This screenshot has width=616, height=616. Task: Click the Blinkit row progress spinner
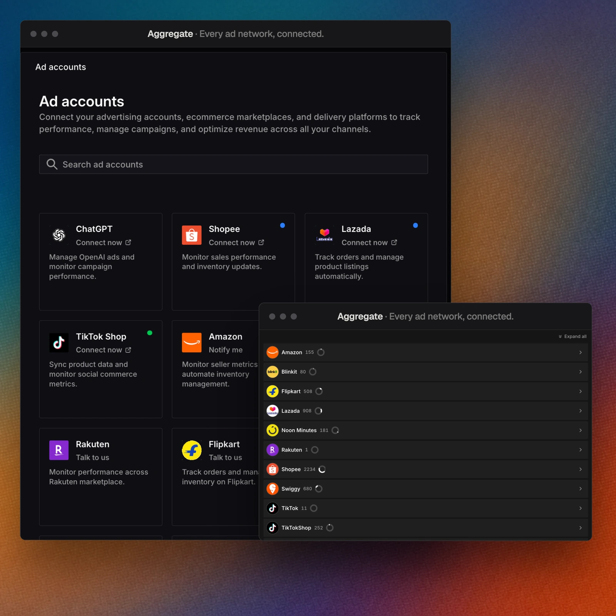click(313, 372)
